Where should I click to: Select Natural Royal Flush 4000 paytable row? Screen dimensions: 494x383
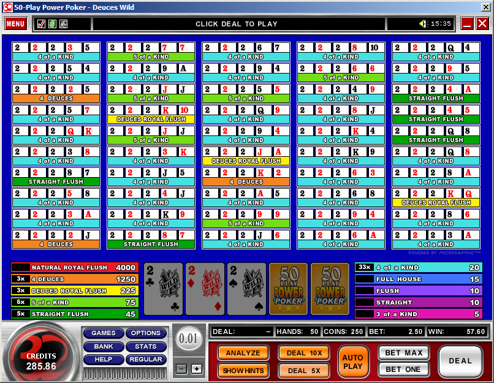point(75,267)
